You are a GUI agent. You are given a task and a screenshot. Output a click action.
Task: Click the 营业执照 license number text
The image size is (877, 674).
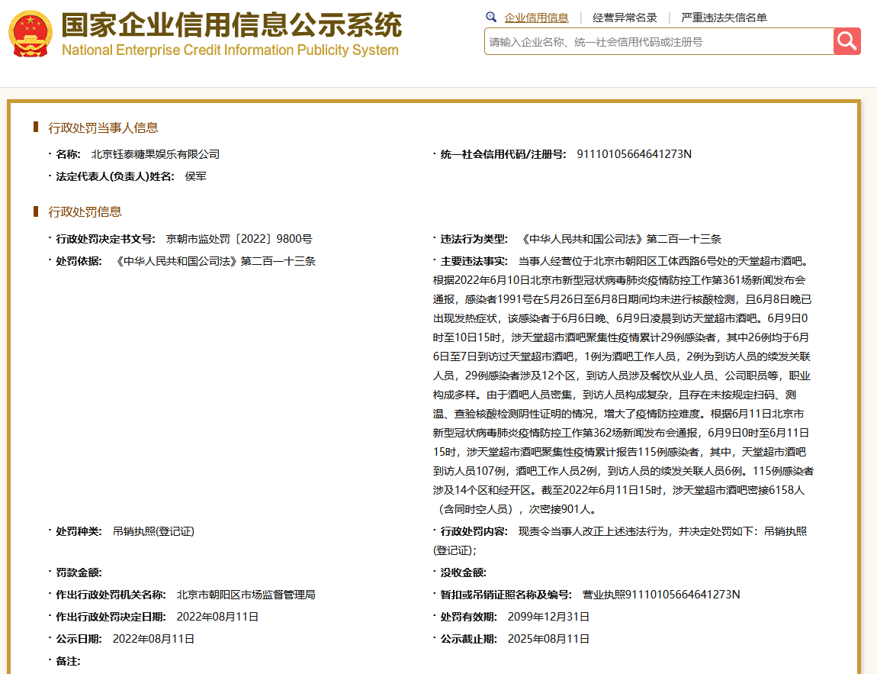click(x=663, y=595)
